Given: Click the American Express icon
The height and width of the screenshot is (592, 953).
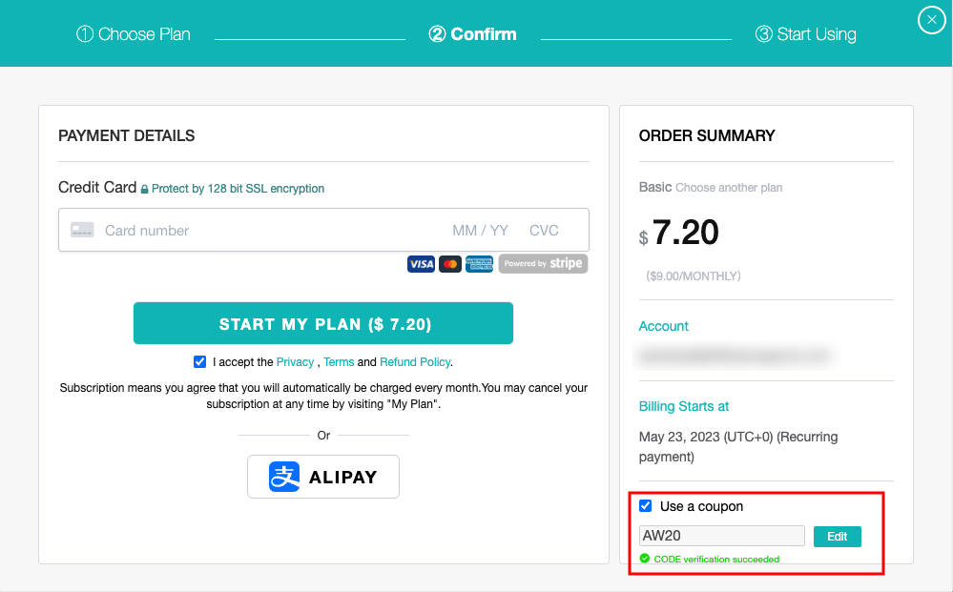Looking at the screenshot, I should point(479,264).
